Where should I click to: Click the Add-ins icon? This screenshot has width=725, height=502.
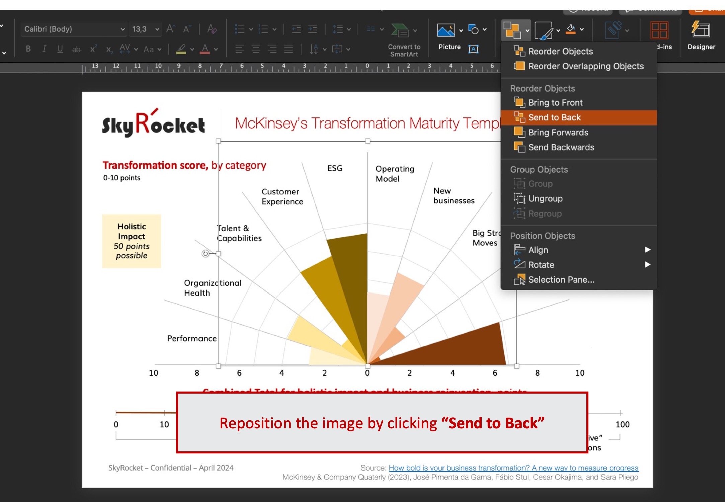click(659, 31)
